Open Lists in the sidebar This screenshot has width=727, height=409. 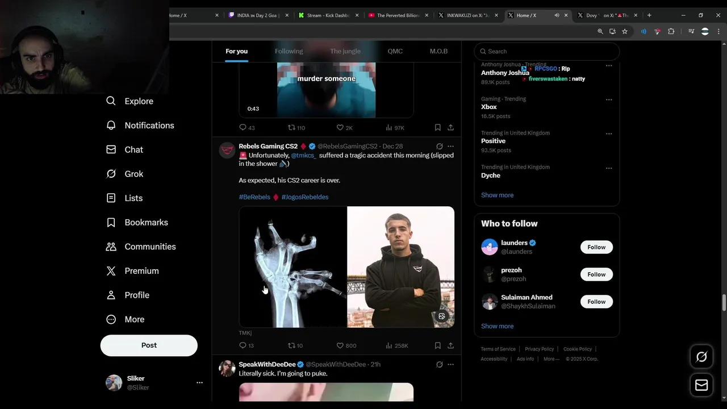[124, 198]
